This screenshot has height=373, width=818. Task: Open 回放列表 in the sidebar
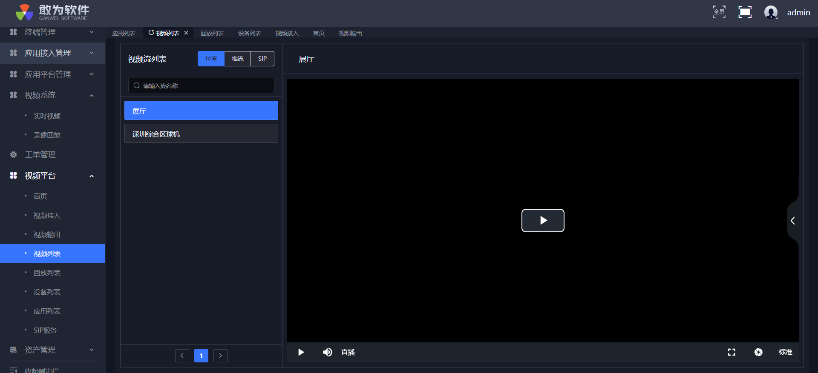tap(47, 273)
